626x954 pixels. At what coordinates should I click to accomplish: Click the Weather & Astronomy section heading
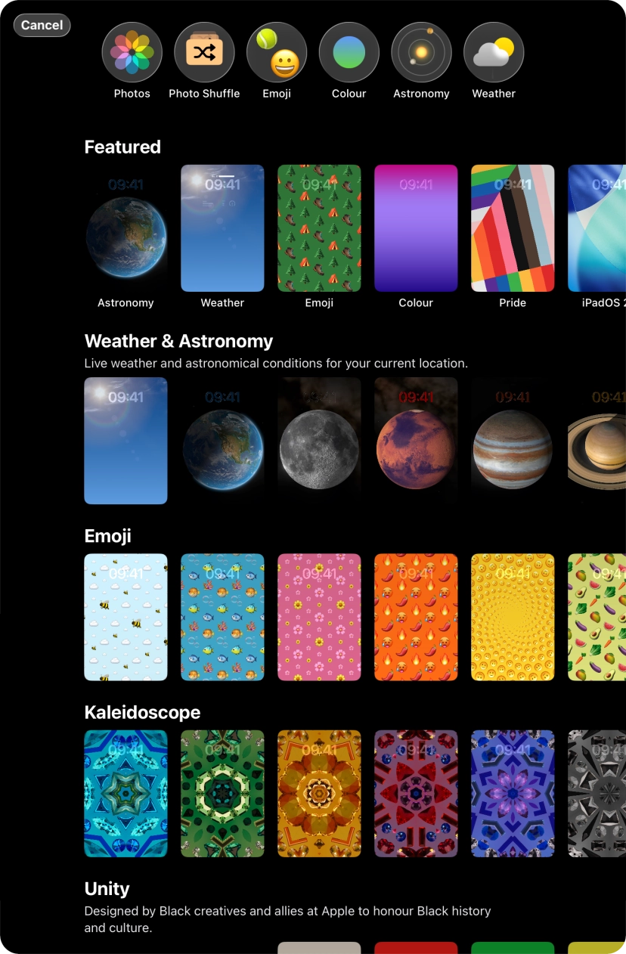(178, 341)
